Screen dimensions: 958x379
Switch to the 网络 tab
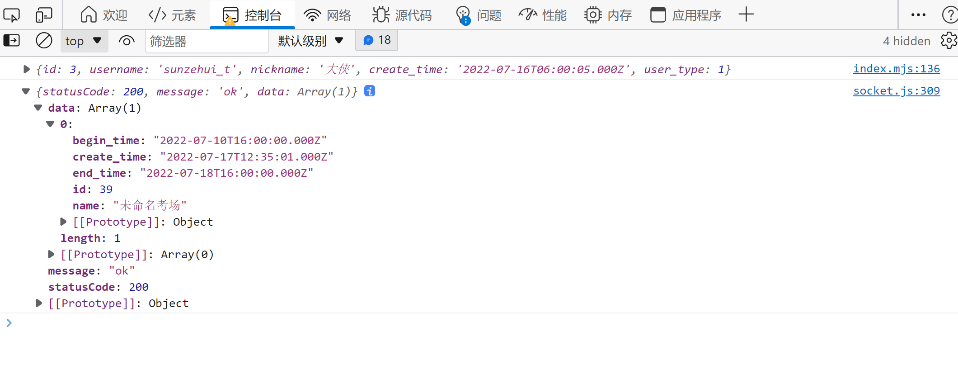328,15
